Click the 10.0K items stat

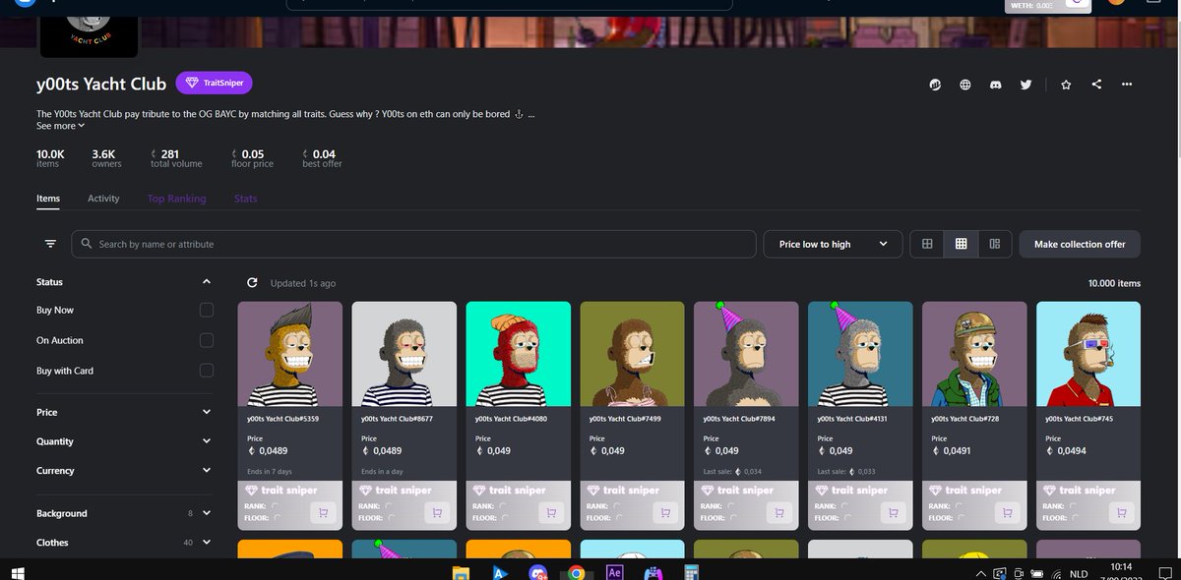tap(50, 157)
